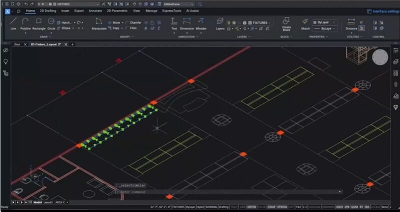Viewport: 400px width, 212px height.
Task: Close the 01-Fixture_Layout 2 document tab
Action: click(x=66, y=44)
